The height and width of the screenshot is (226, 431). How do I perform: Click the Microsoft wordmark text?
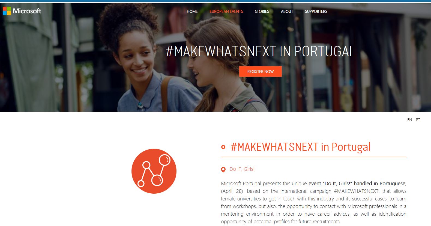27,11
